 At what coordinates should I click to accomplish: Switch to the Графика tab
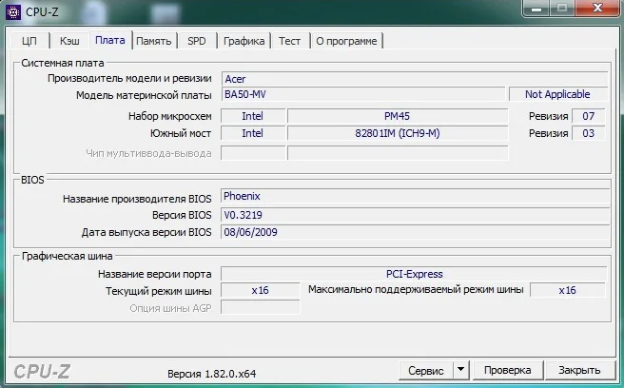pos(244,41)
